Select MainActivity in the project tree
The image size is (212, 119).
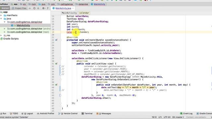tap(23, 25)
